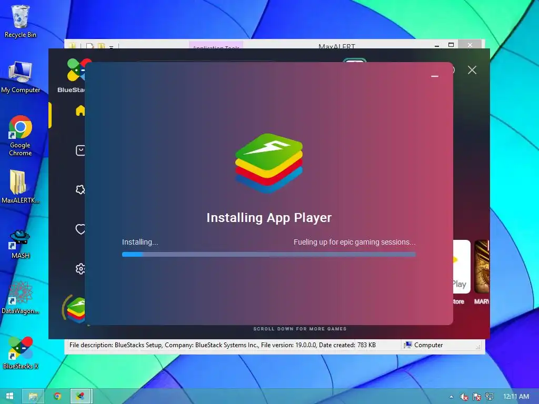
Task: Launch BlueStacks X desktop shortcut
Action: coord(21,352)
